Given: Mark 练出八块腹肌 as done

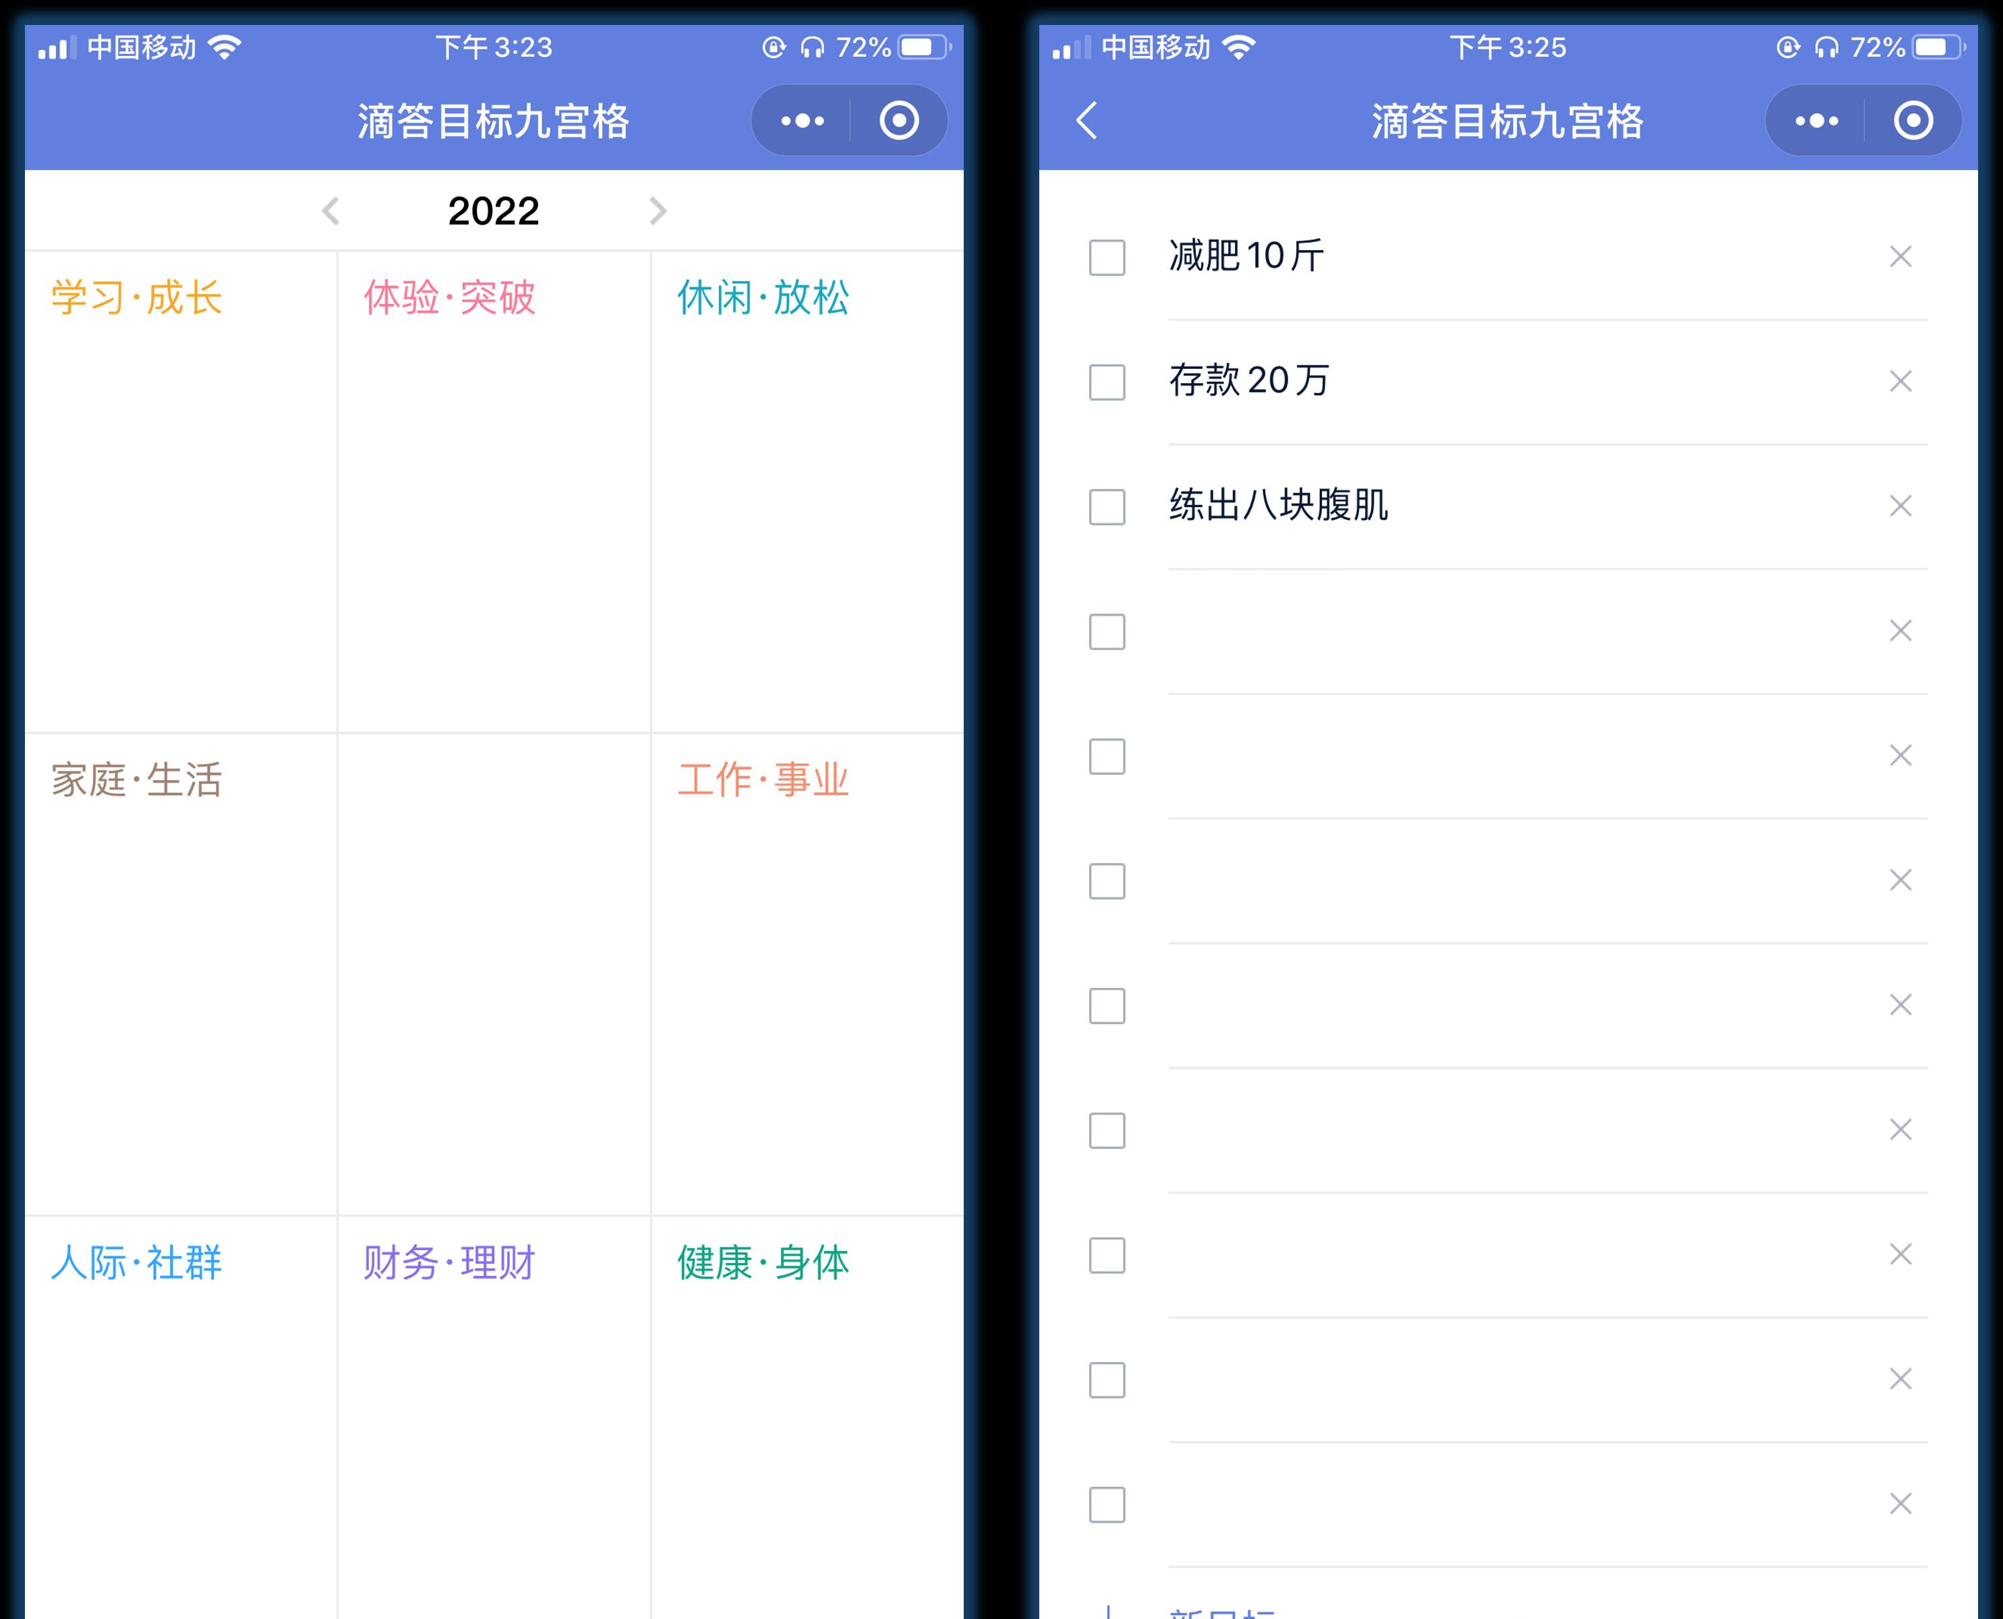Looking at the screenshot, I should pos(1107,507).
